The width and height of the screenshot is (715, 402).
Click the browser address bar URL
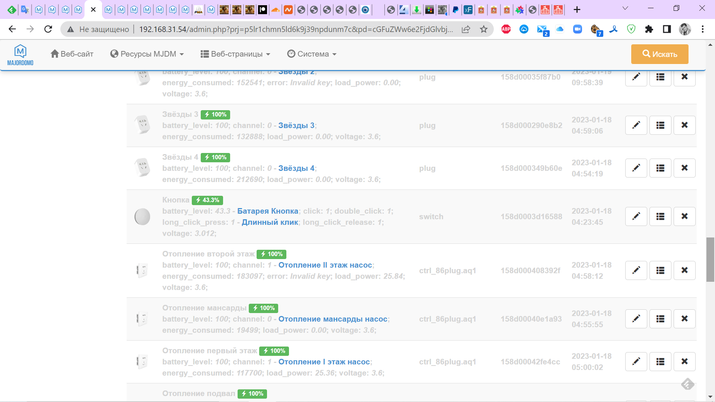click(x=296, y=29)
